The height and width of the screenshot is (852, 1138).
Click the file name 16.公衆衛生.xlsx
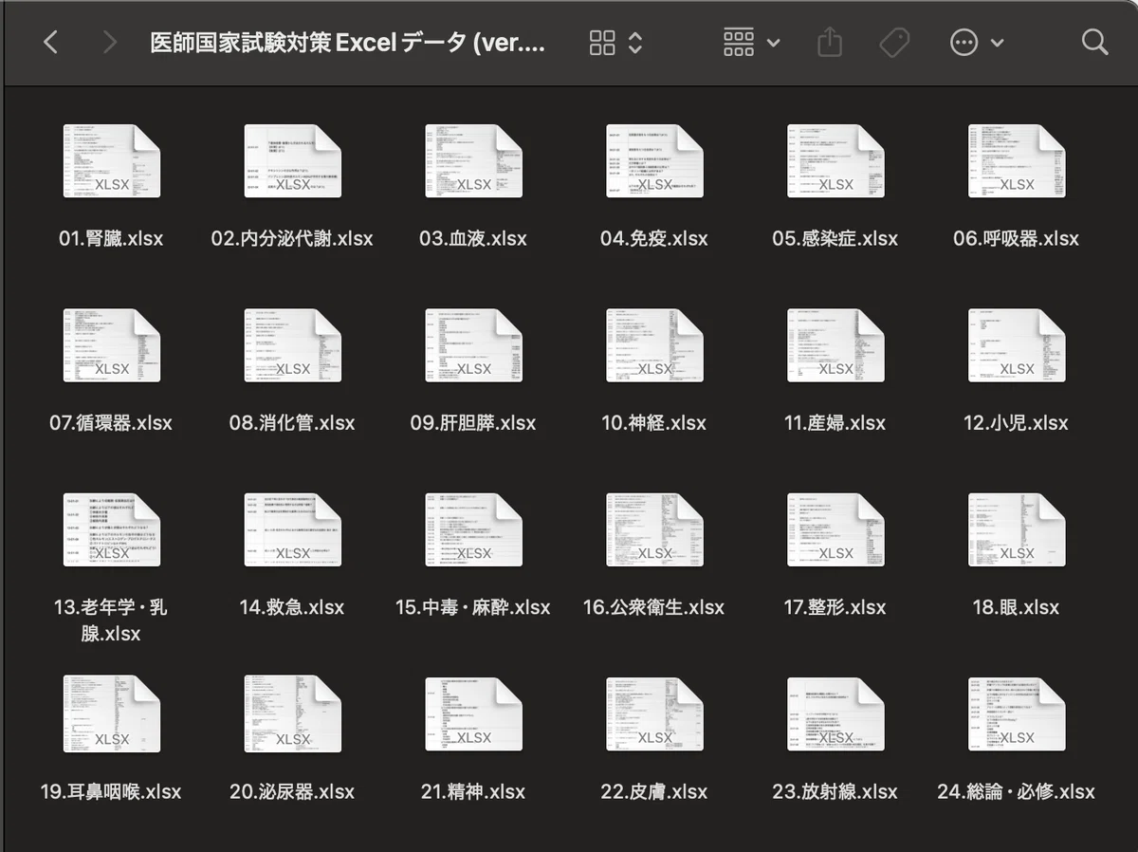click(654, 607)
